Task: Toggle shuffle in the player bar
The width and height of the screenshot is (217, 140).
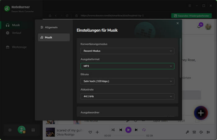Action: [113, 130]
